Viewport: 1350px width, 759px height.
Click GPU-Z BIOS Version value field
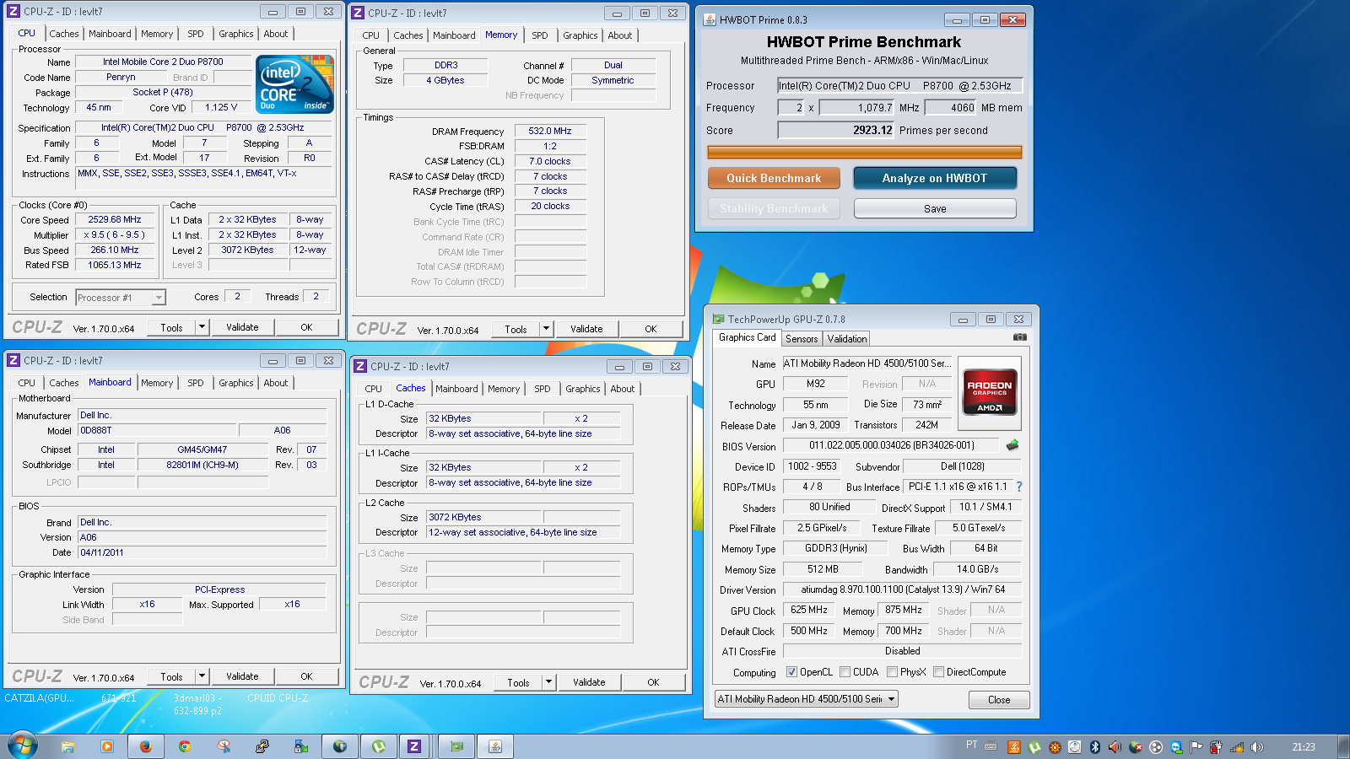(x=891, y=445)
